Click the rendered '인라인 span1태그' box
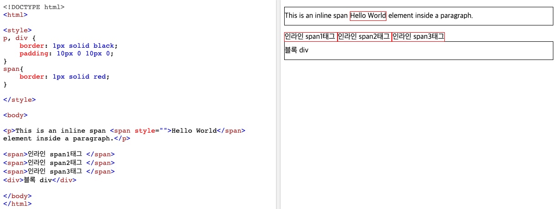The width and height of the screenshot is (557, 209). tap(310, 36)
